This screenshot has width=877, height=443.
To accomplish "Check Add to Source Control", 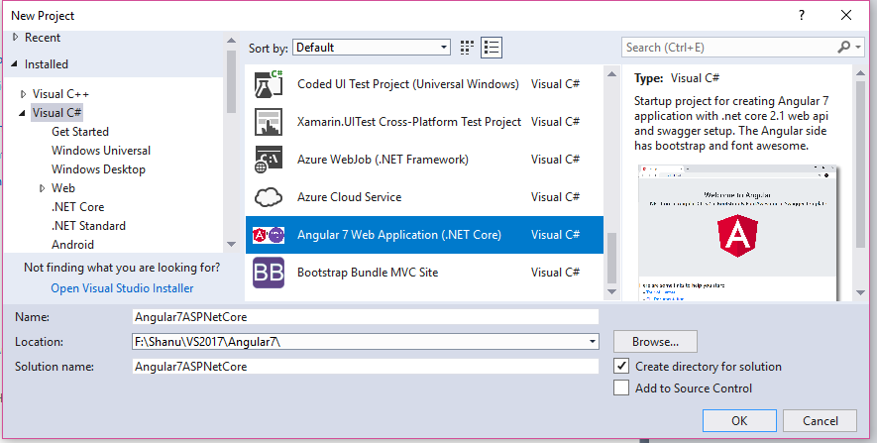I will pos(621,388).
